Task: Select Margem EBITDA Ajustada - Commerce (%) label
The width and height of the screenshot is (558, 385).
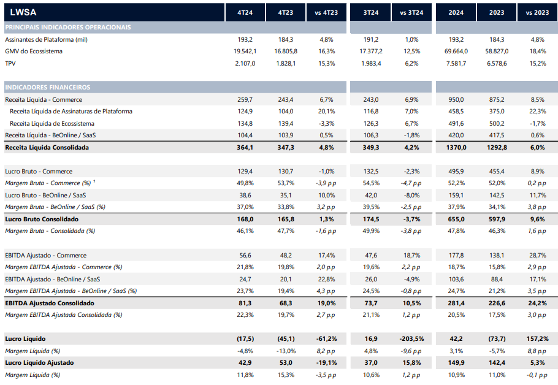Action: coord(64,267)
